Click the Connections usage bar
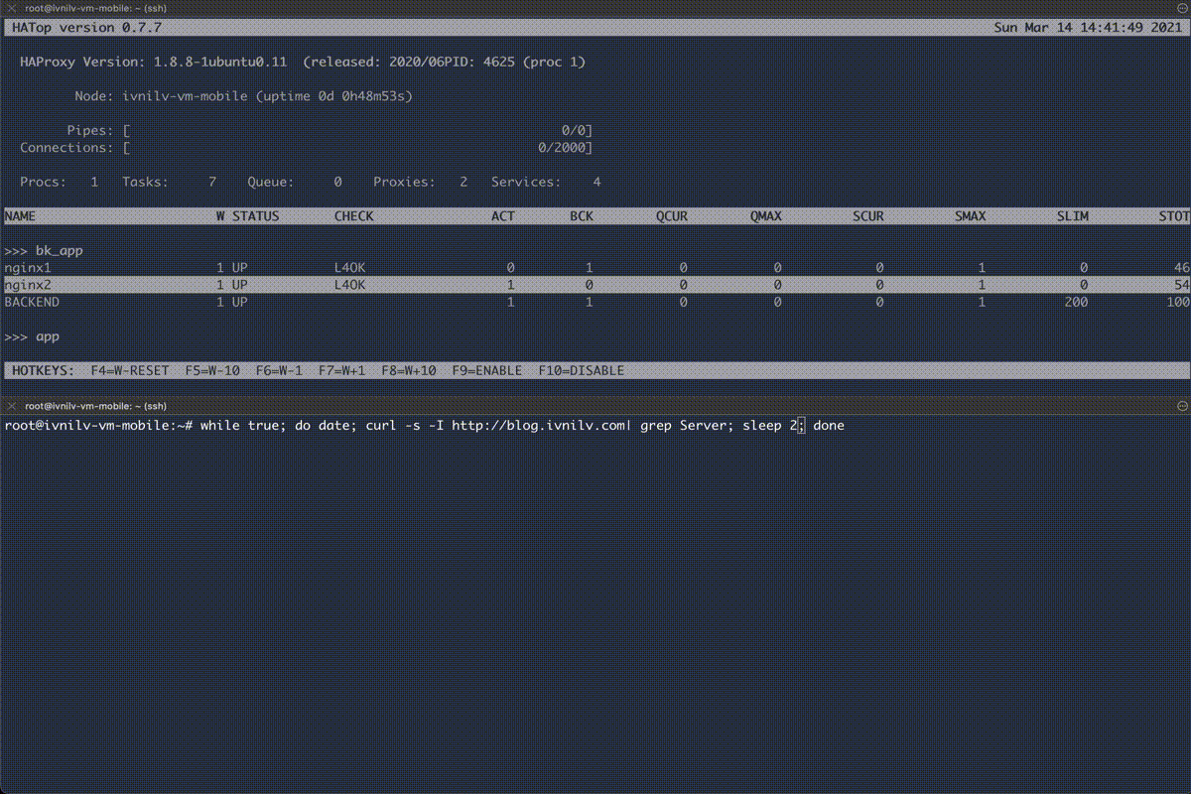 coord(357,148)
